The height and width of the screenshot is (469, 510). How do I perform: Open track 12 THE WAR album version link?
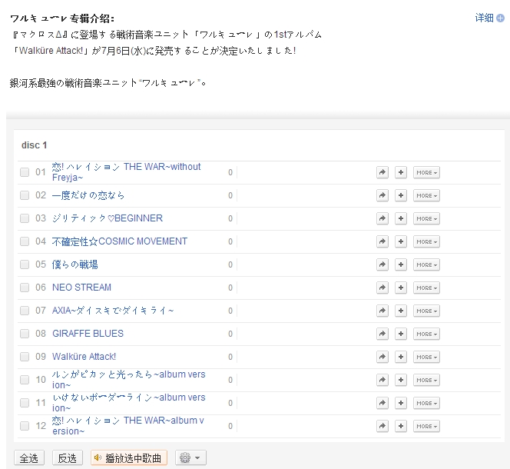point(128,426)
